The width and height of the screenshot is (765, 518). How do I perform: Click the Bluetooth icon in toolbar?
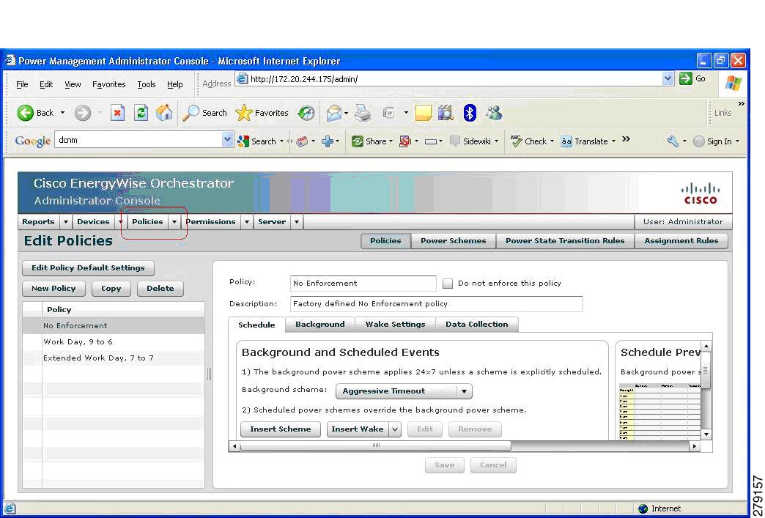point(470,113)
